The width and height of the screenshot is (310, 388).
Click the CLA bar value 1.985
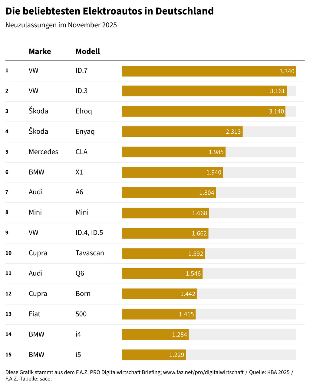[216, 152]
